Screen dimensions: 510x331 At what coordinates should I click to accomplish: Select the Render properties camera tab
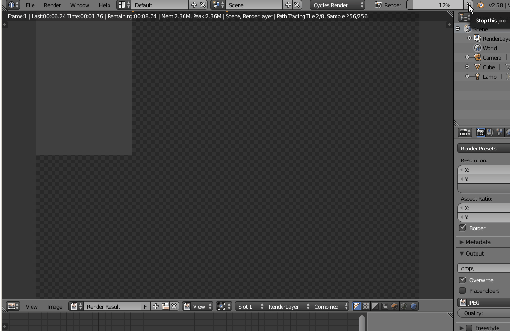click(x=480, y=132)
